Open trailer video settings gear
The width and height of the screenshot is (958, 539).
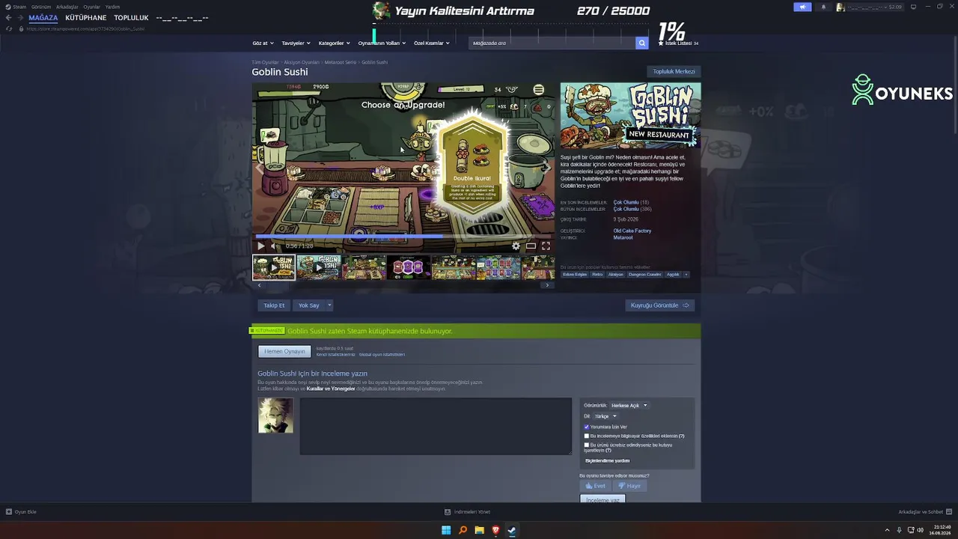(x=516, y=246)
